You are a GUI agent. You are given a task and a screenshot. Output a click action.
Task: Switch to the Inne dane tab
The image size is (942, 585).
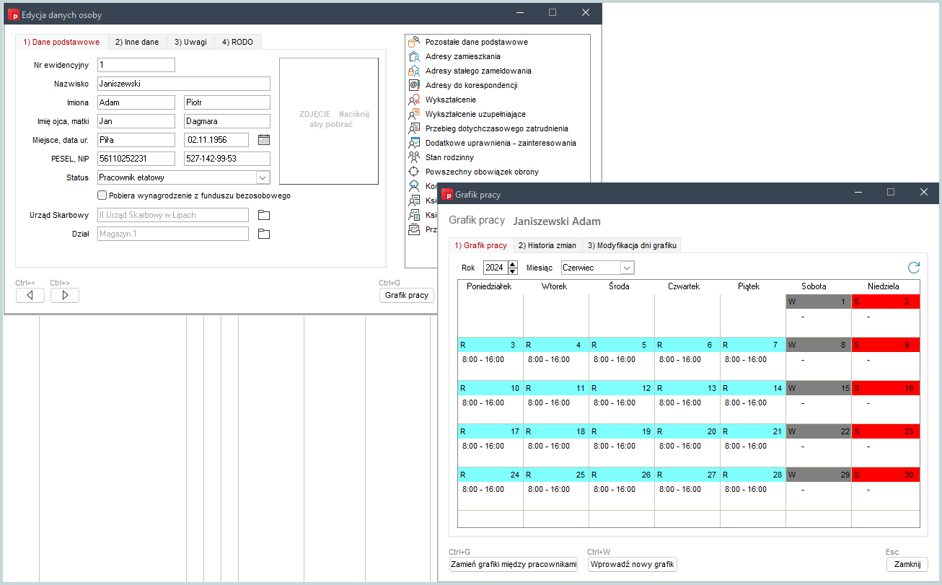coord(137,42)
